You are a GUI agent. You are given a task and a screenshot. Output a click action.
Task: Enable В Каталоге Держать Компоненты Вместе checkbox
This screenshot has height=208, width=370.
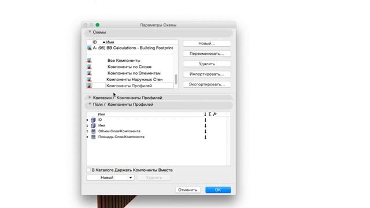[88, 170]
